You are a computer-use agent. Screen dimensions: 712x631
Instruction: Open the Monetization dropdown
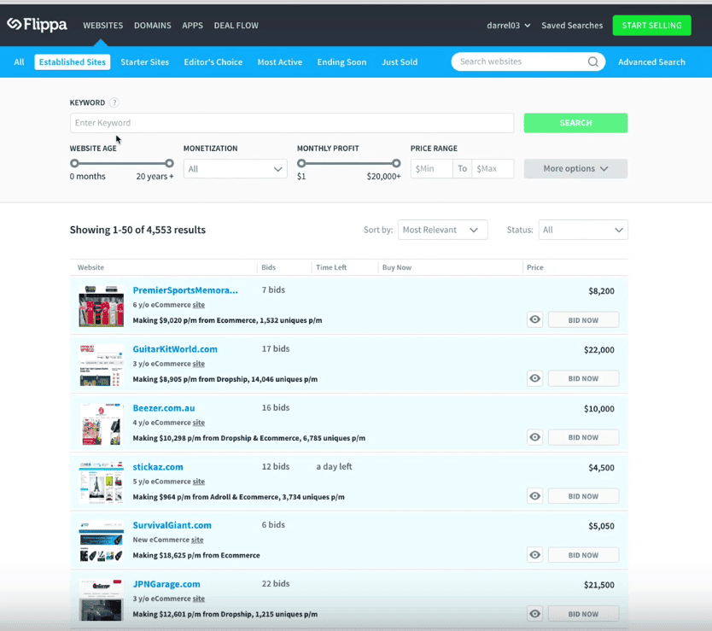pos(236,169)
